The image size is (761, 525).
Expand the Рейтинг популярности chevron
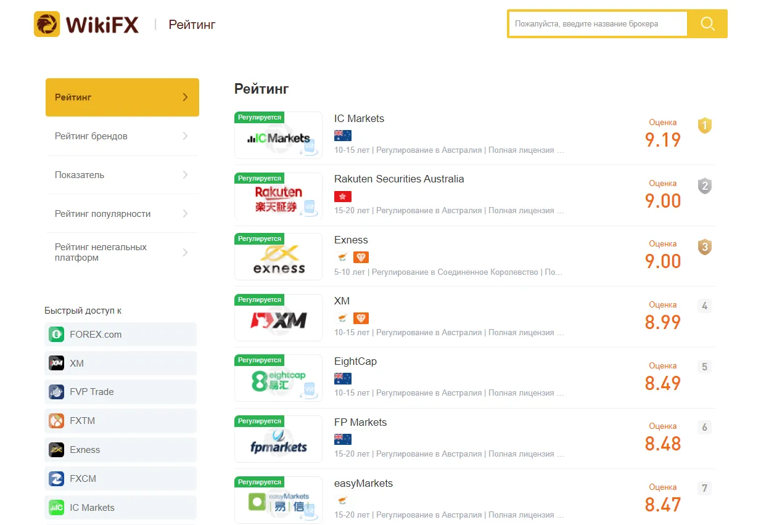[x=185, y=214]
